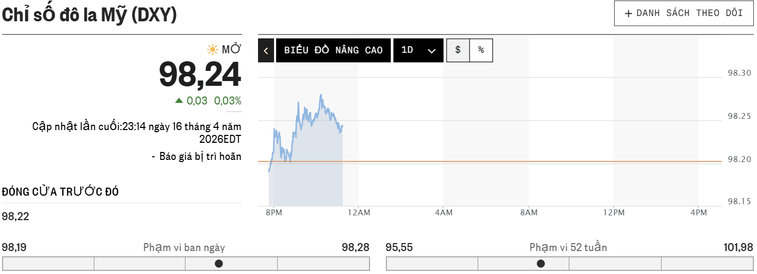Click the Chỉ số đô la Mỹ title
Image resolution: width=757 pixels, height=274 pixels.
click(x=89, y=15)
